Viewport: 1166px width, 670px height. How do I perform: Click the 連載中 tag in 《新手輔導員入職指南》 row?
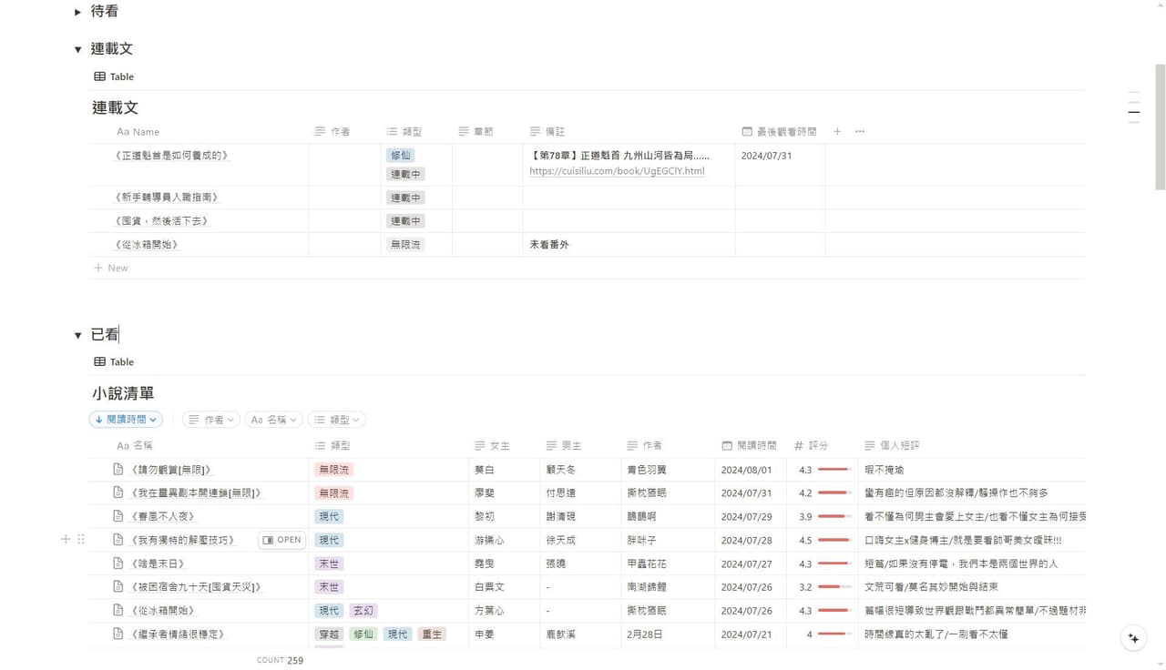click(x=405, y=198)
